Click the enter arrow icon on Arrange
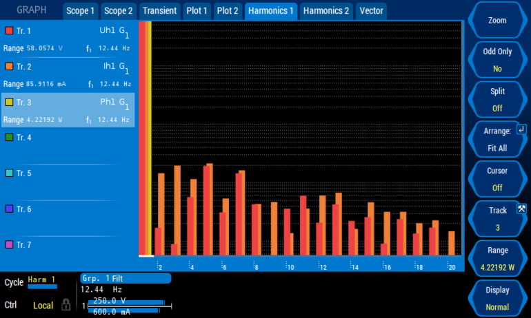Image resolution: width=531 pixels, height=318 pixels. click(x=521, y=129)
